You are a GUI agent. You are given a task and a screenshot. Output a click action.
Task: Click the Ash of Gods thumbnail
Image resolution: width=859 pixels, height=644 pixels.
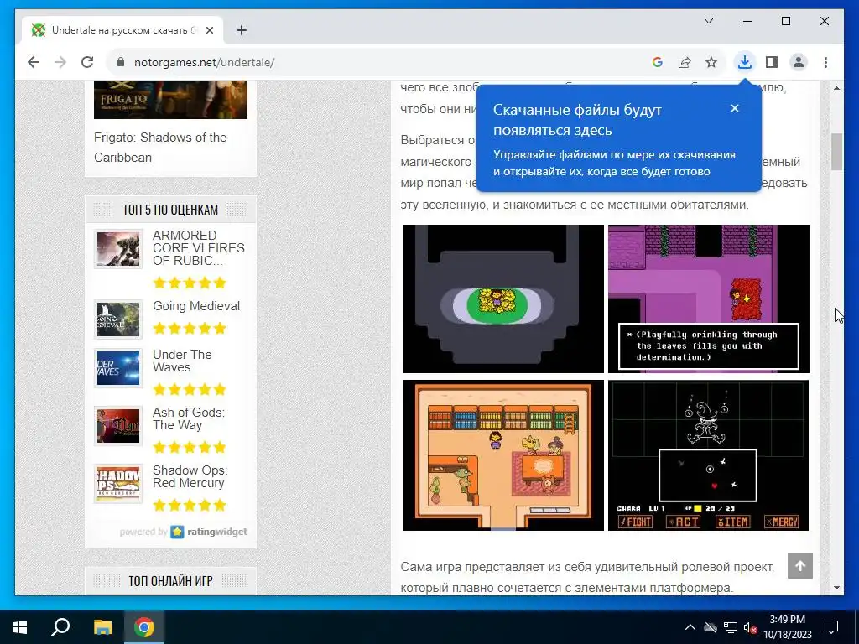tap(117, 425)
